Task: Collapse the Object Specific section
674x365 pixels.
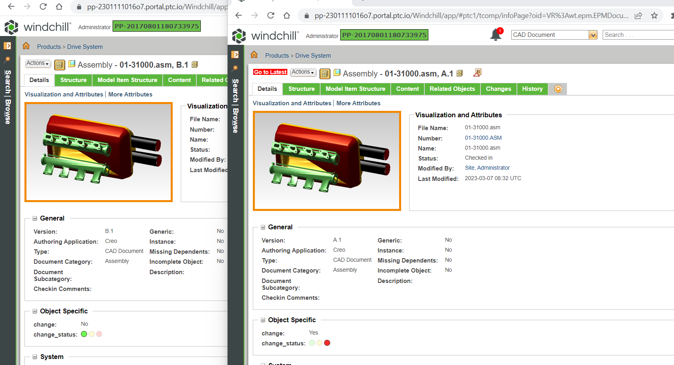Action: tap(263, 320)
